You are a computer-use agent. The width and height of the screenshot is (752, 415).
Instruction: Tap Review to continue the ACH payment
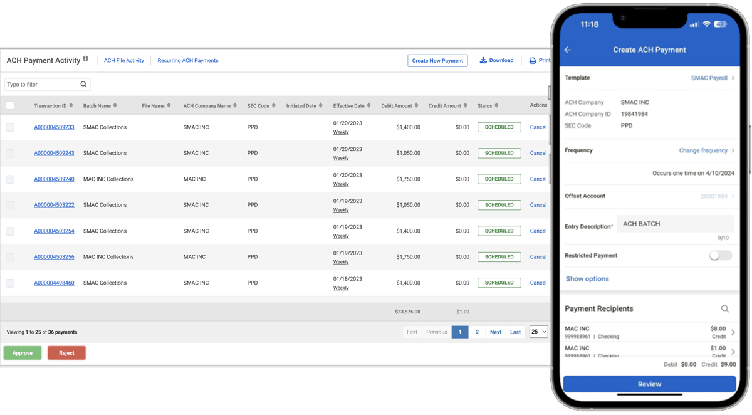click(649, 384)
